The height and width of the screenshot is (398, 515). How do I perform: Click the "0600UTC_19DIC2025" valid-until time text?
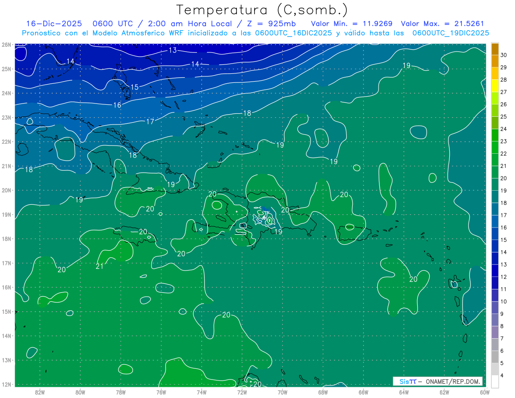(x=451, y=33)
